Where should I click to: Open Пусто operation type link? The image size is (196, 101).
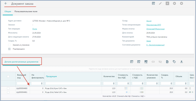coord(35,29)
